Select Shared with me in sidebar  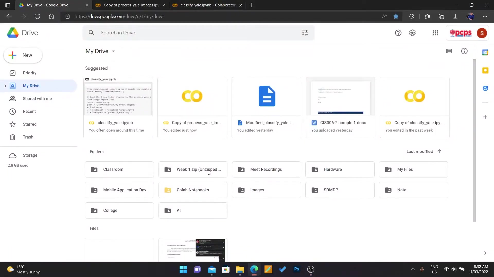39,99
